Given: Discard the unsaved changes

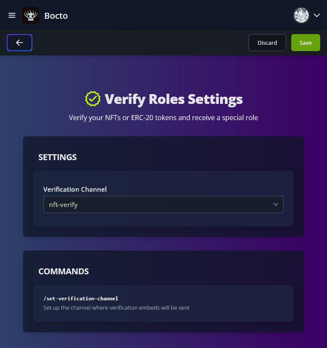Looking at the screenshot, I should coord(267,43).
